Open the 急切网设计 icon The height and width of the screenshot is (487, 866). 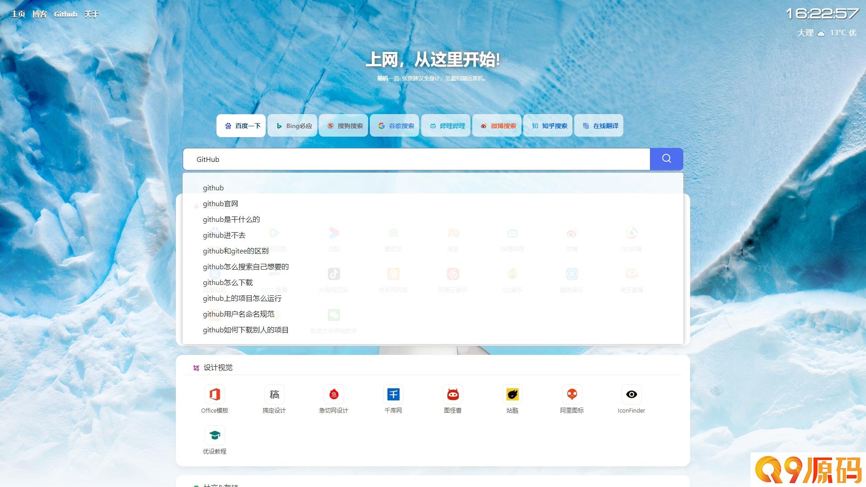tap(334, 395)
